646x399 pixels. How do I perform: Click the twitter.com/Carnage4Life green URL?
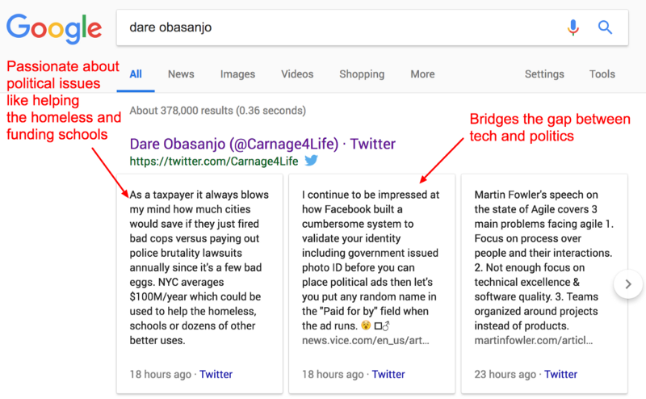(x=214, y=162)
